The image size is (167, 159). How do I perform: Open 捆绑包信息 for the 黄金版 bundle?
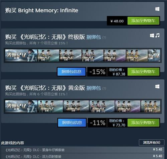(x=72, y=123)
